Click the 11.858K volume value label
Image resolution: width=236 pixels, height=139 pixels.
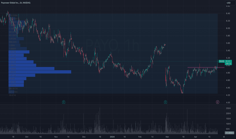point(229,133)
